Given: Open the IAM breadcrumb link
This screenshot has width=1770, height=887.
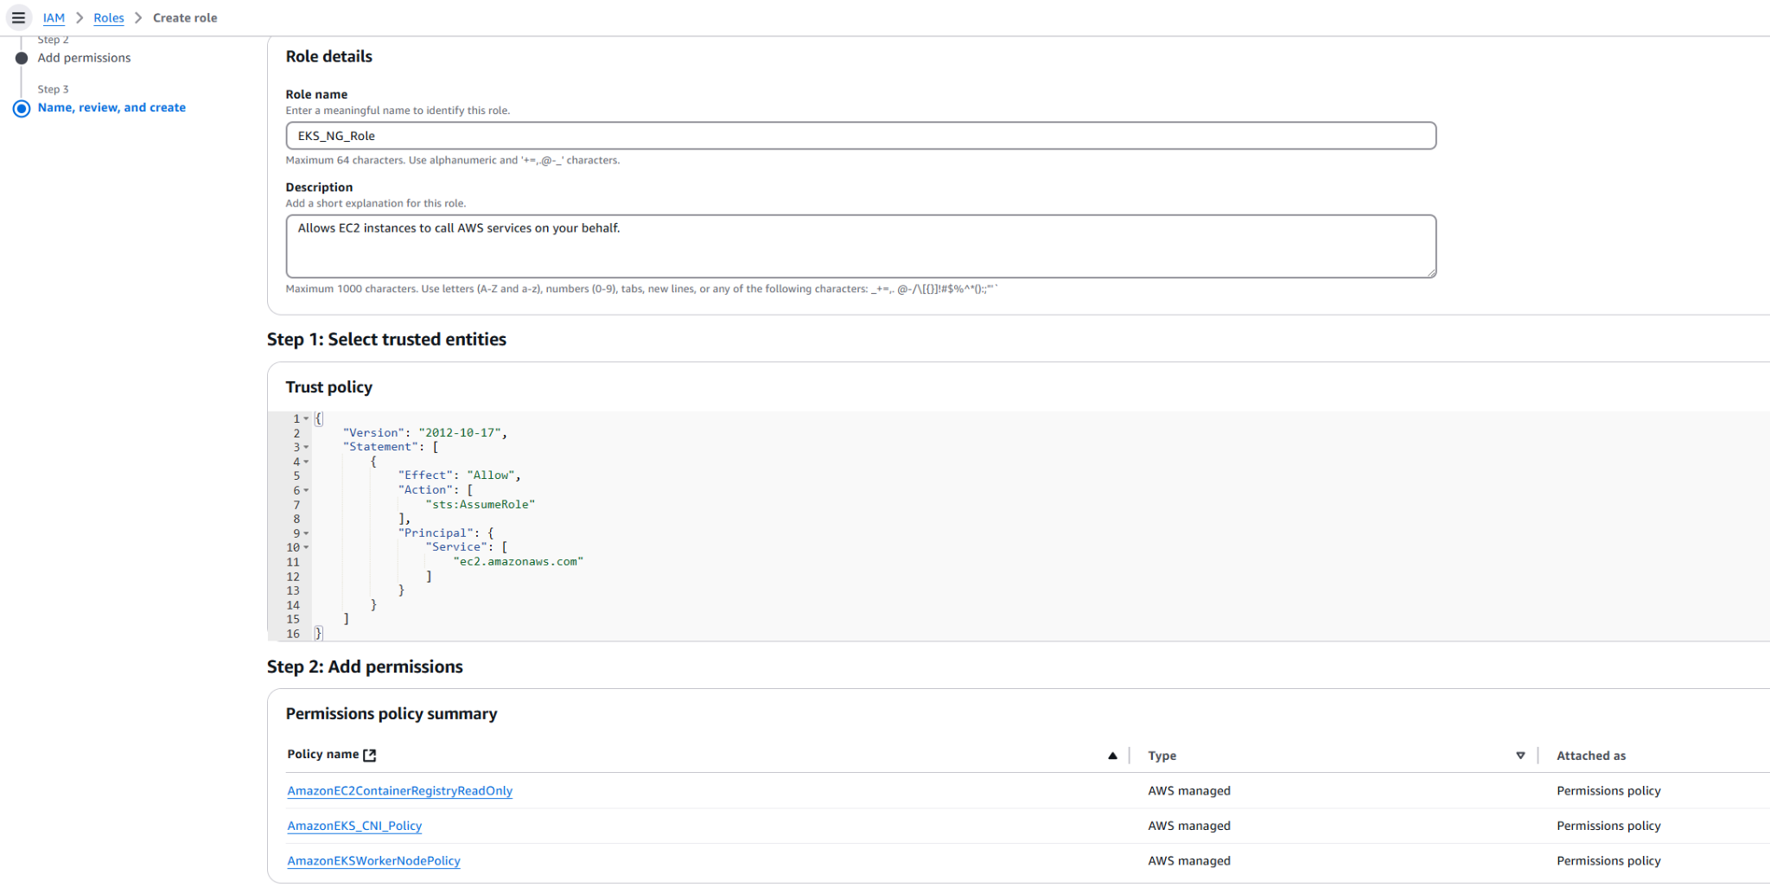Looking at the screenshot, I should tap(54, 17).
